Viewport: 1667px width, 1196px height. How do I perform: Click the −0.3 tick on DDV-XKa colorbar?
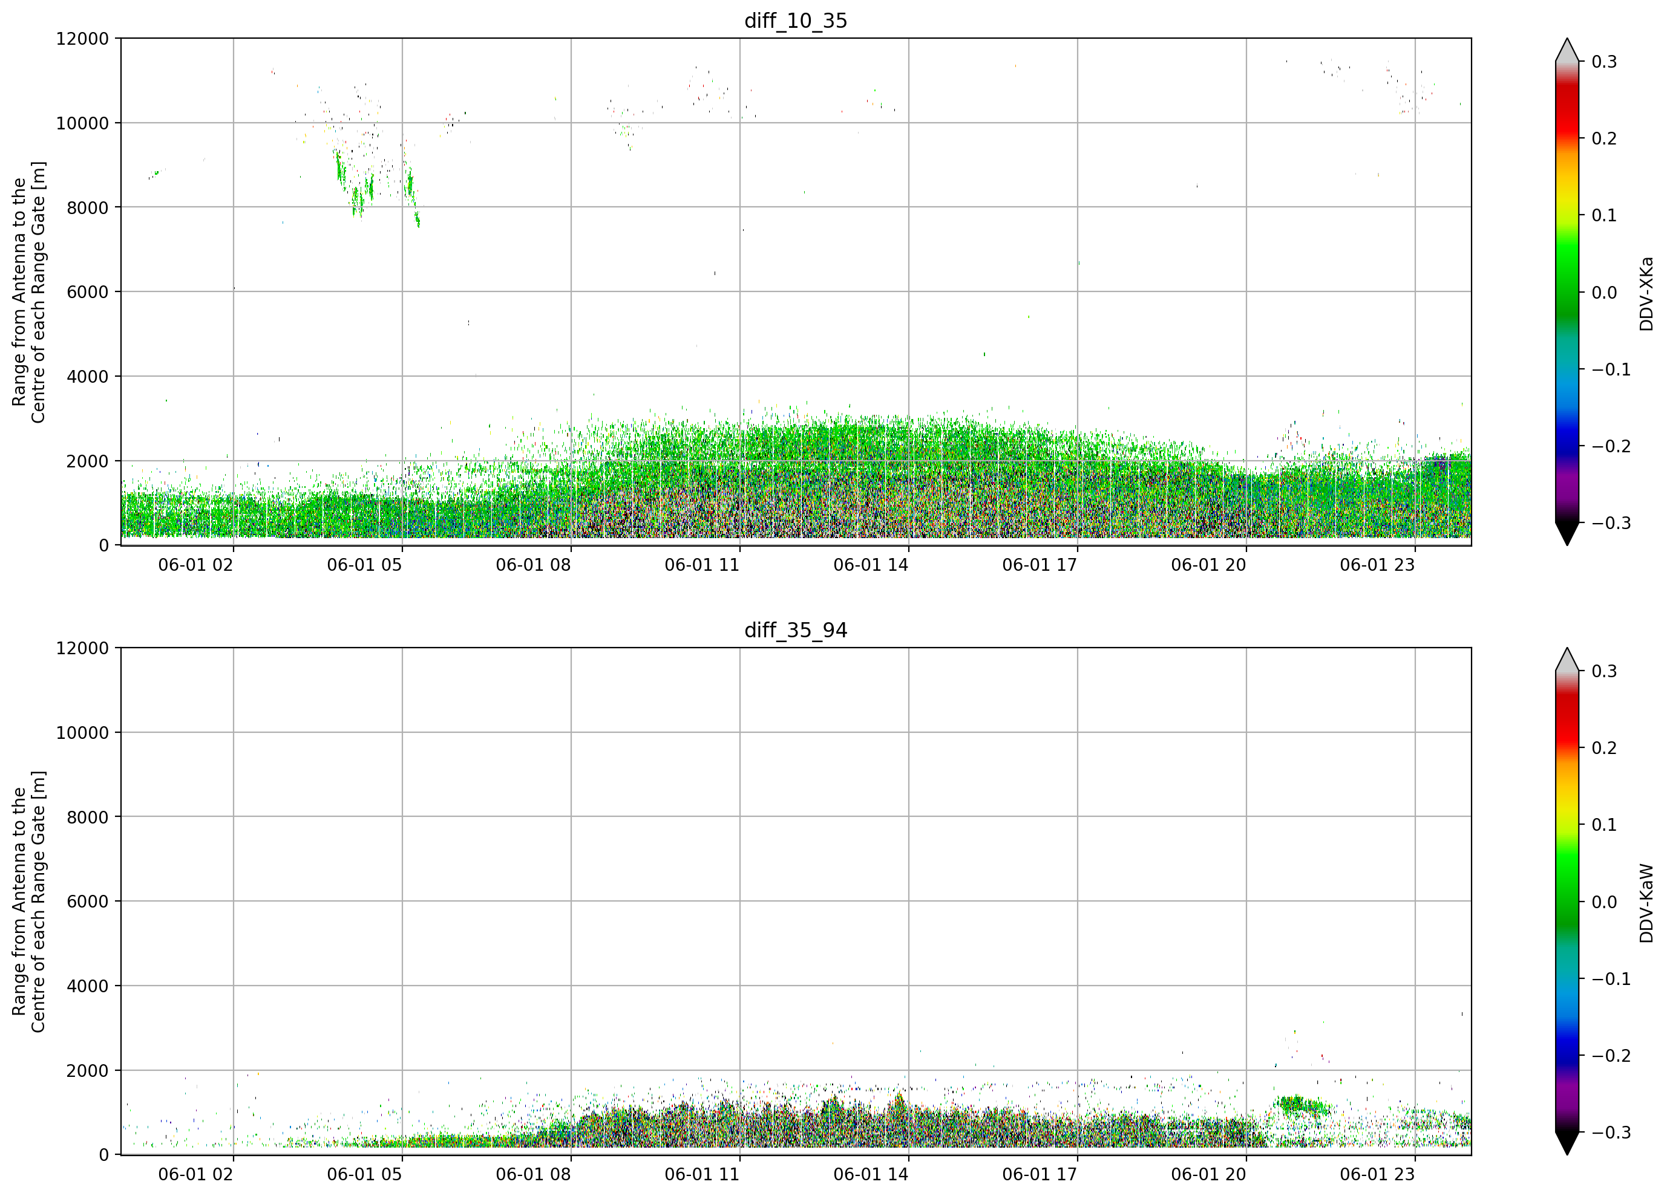click(1611, 523)
